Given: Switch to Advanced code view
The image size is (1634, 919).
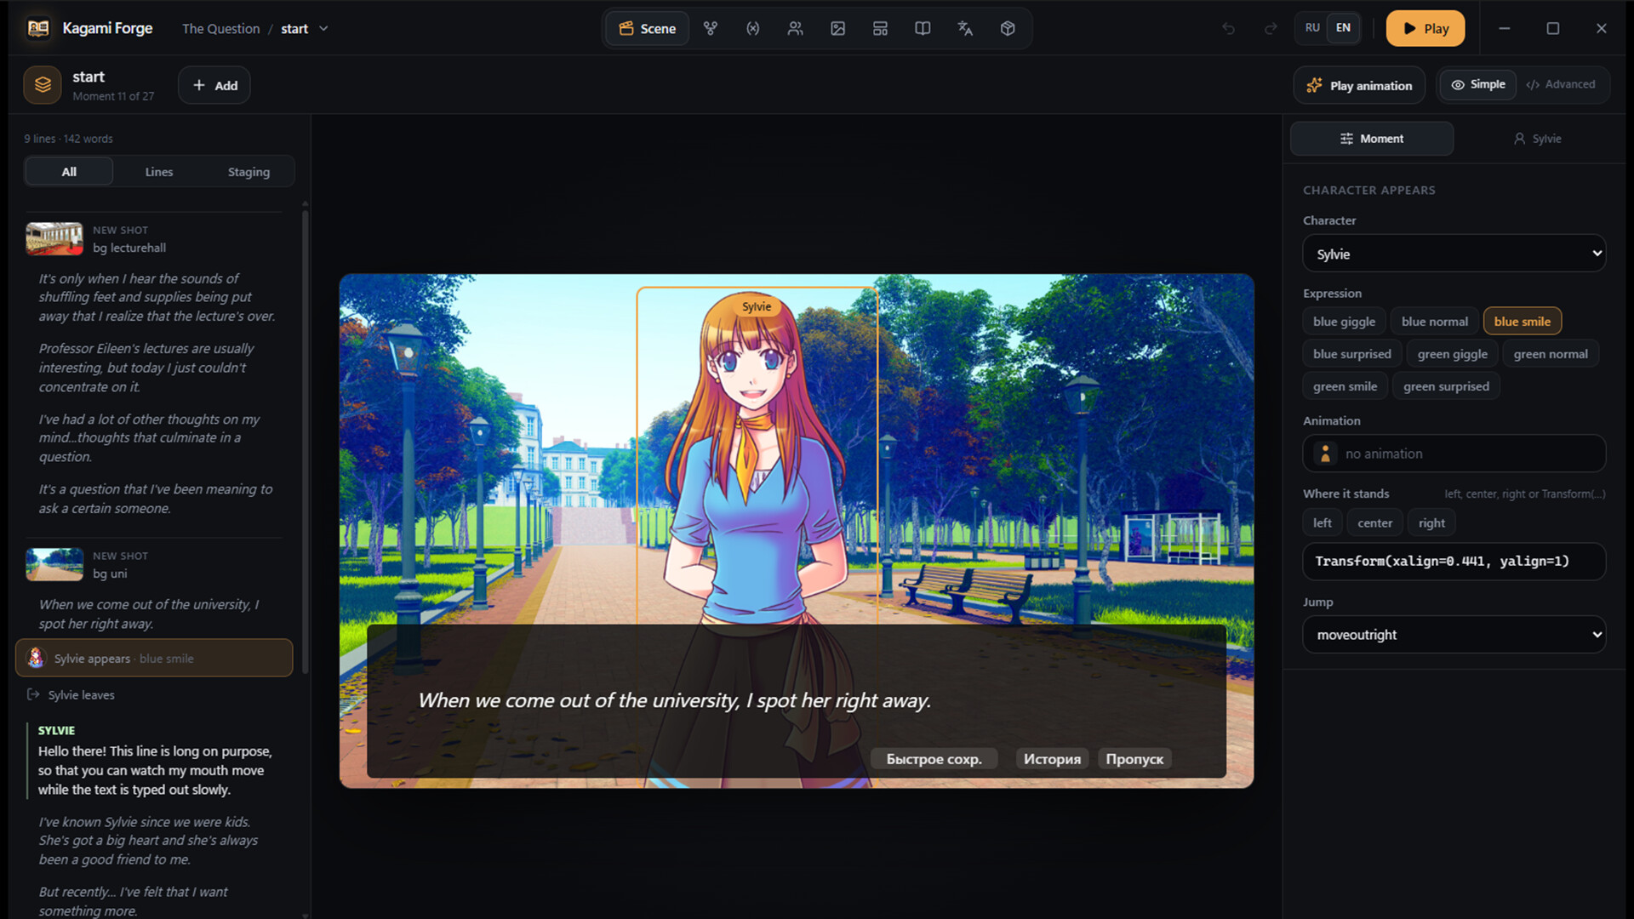Looking at the screenshot, I should tap(1561, 84).
